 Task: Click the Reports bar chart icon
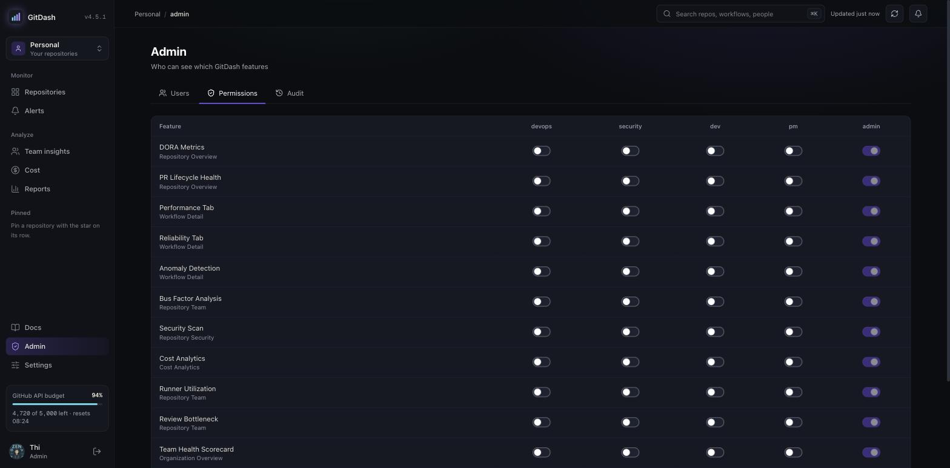coord(15,189)
